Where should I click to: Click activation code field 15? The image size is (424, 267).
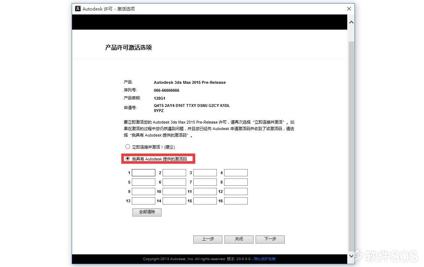pyautogui.click(x=205, y=201)
